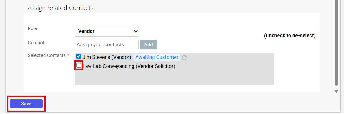Click the refresh icon beside Awaiting Customer

[184, 58]
